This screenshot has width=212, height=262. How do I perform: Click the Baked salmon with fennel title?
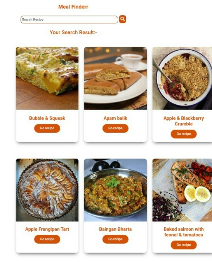pyautogui.click(x=184, y=232)
